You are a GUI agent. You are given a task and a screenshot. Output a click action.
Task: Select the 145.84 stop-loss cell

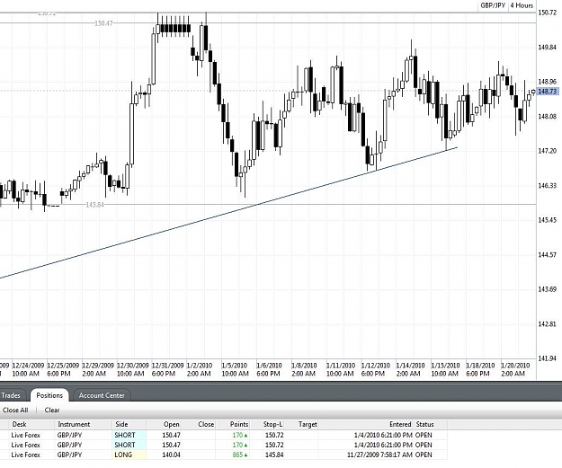click(x=274, y=455)
